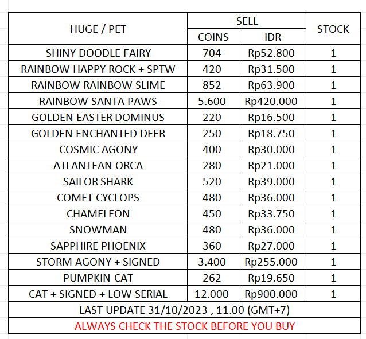366x339 pixels.
Task: Select the Rp900.000 price cell
Action: tap(272, 294)
